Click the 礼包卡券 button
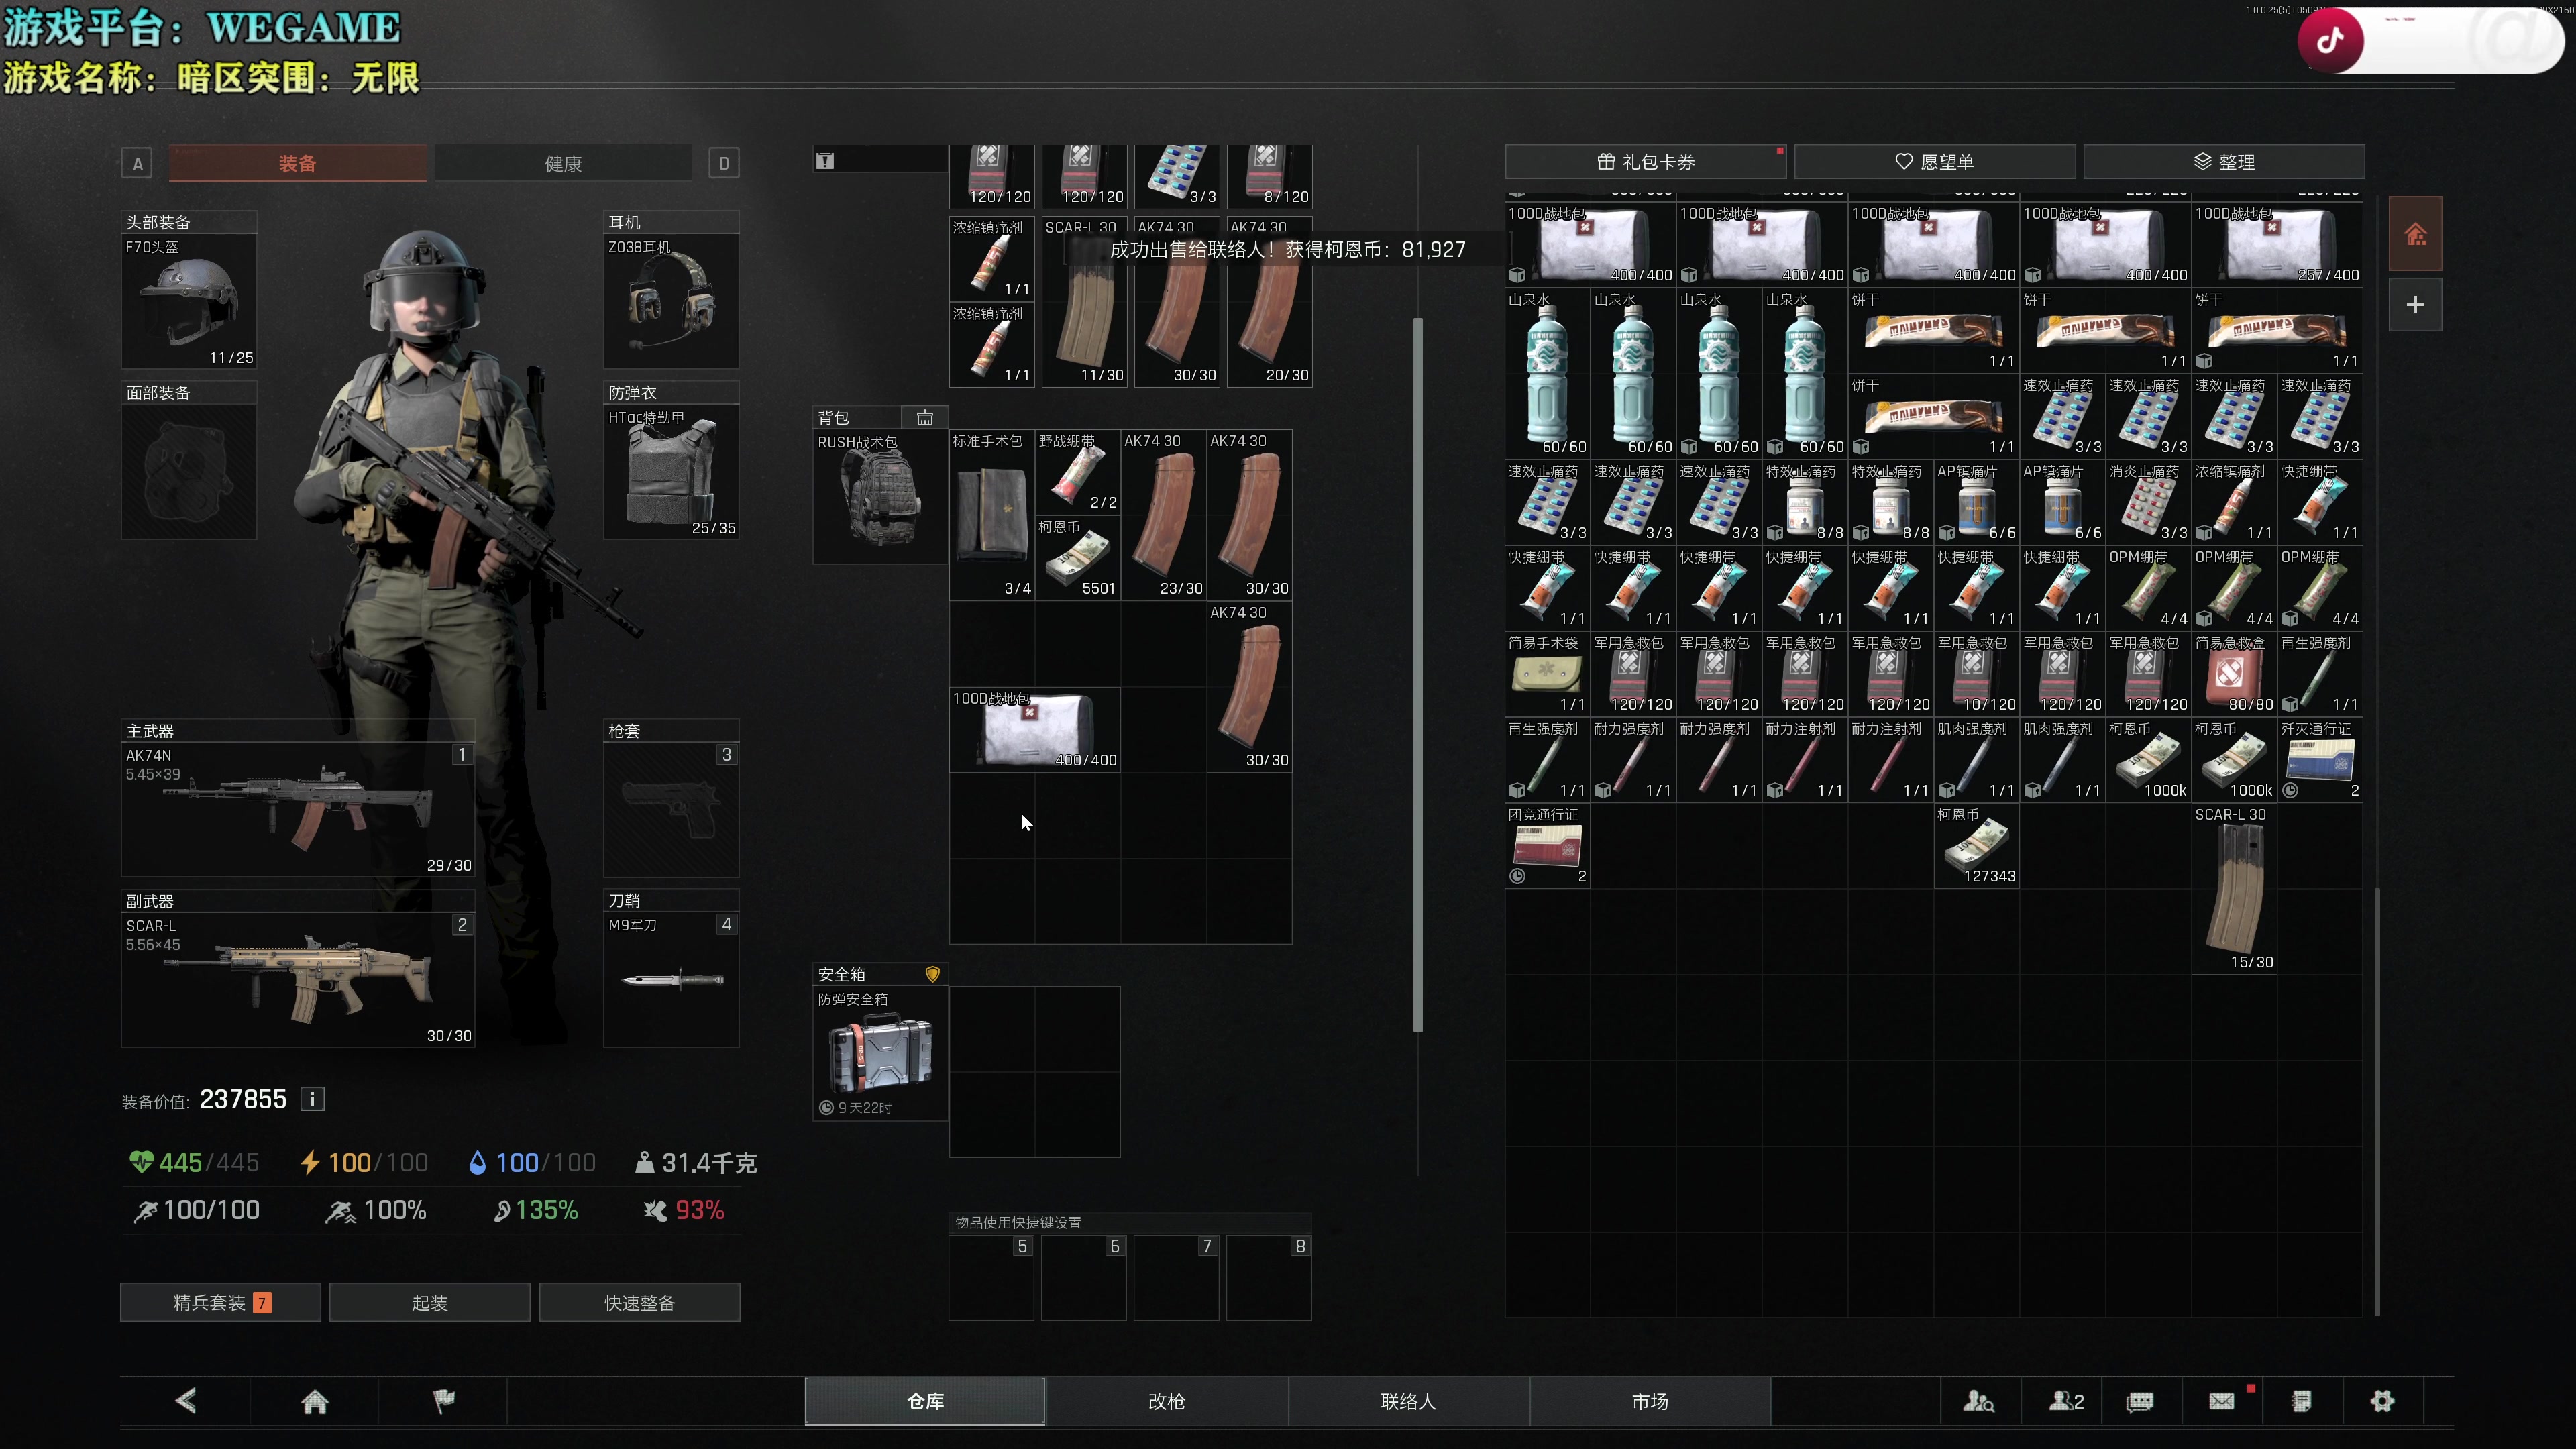 tap(1645, 162)
